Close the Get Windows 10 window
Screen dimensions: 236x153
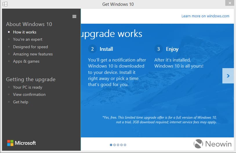(x=230, y=3)
